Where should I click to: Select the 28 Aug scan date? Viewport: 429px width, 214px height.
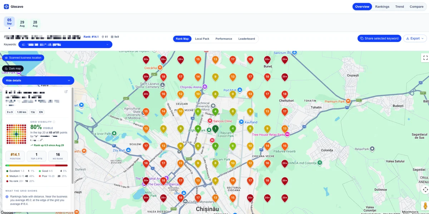(35, 24)
